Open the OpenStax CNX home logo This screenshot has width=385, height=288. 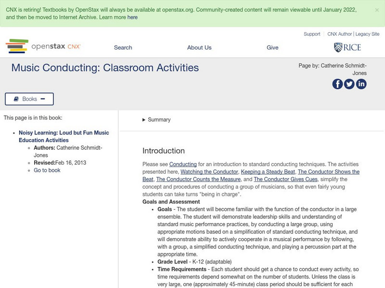[x=43, y=46]
